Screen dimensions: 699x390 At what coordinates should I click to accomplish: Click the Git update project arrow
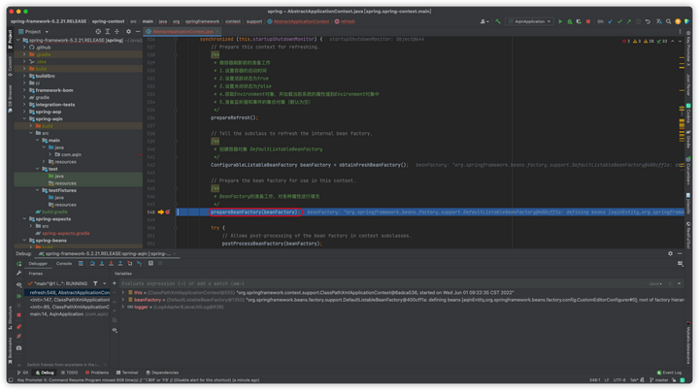coord(611,21)
